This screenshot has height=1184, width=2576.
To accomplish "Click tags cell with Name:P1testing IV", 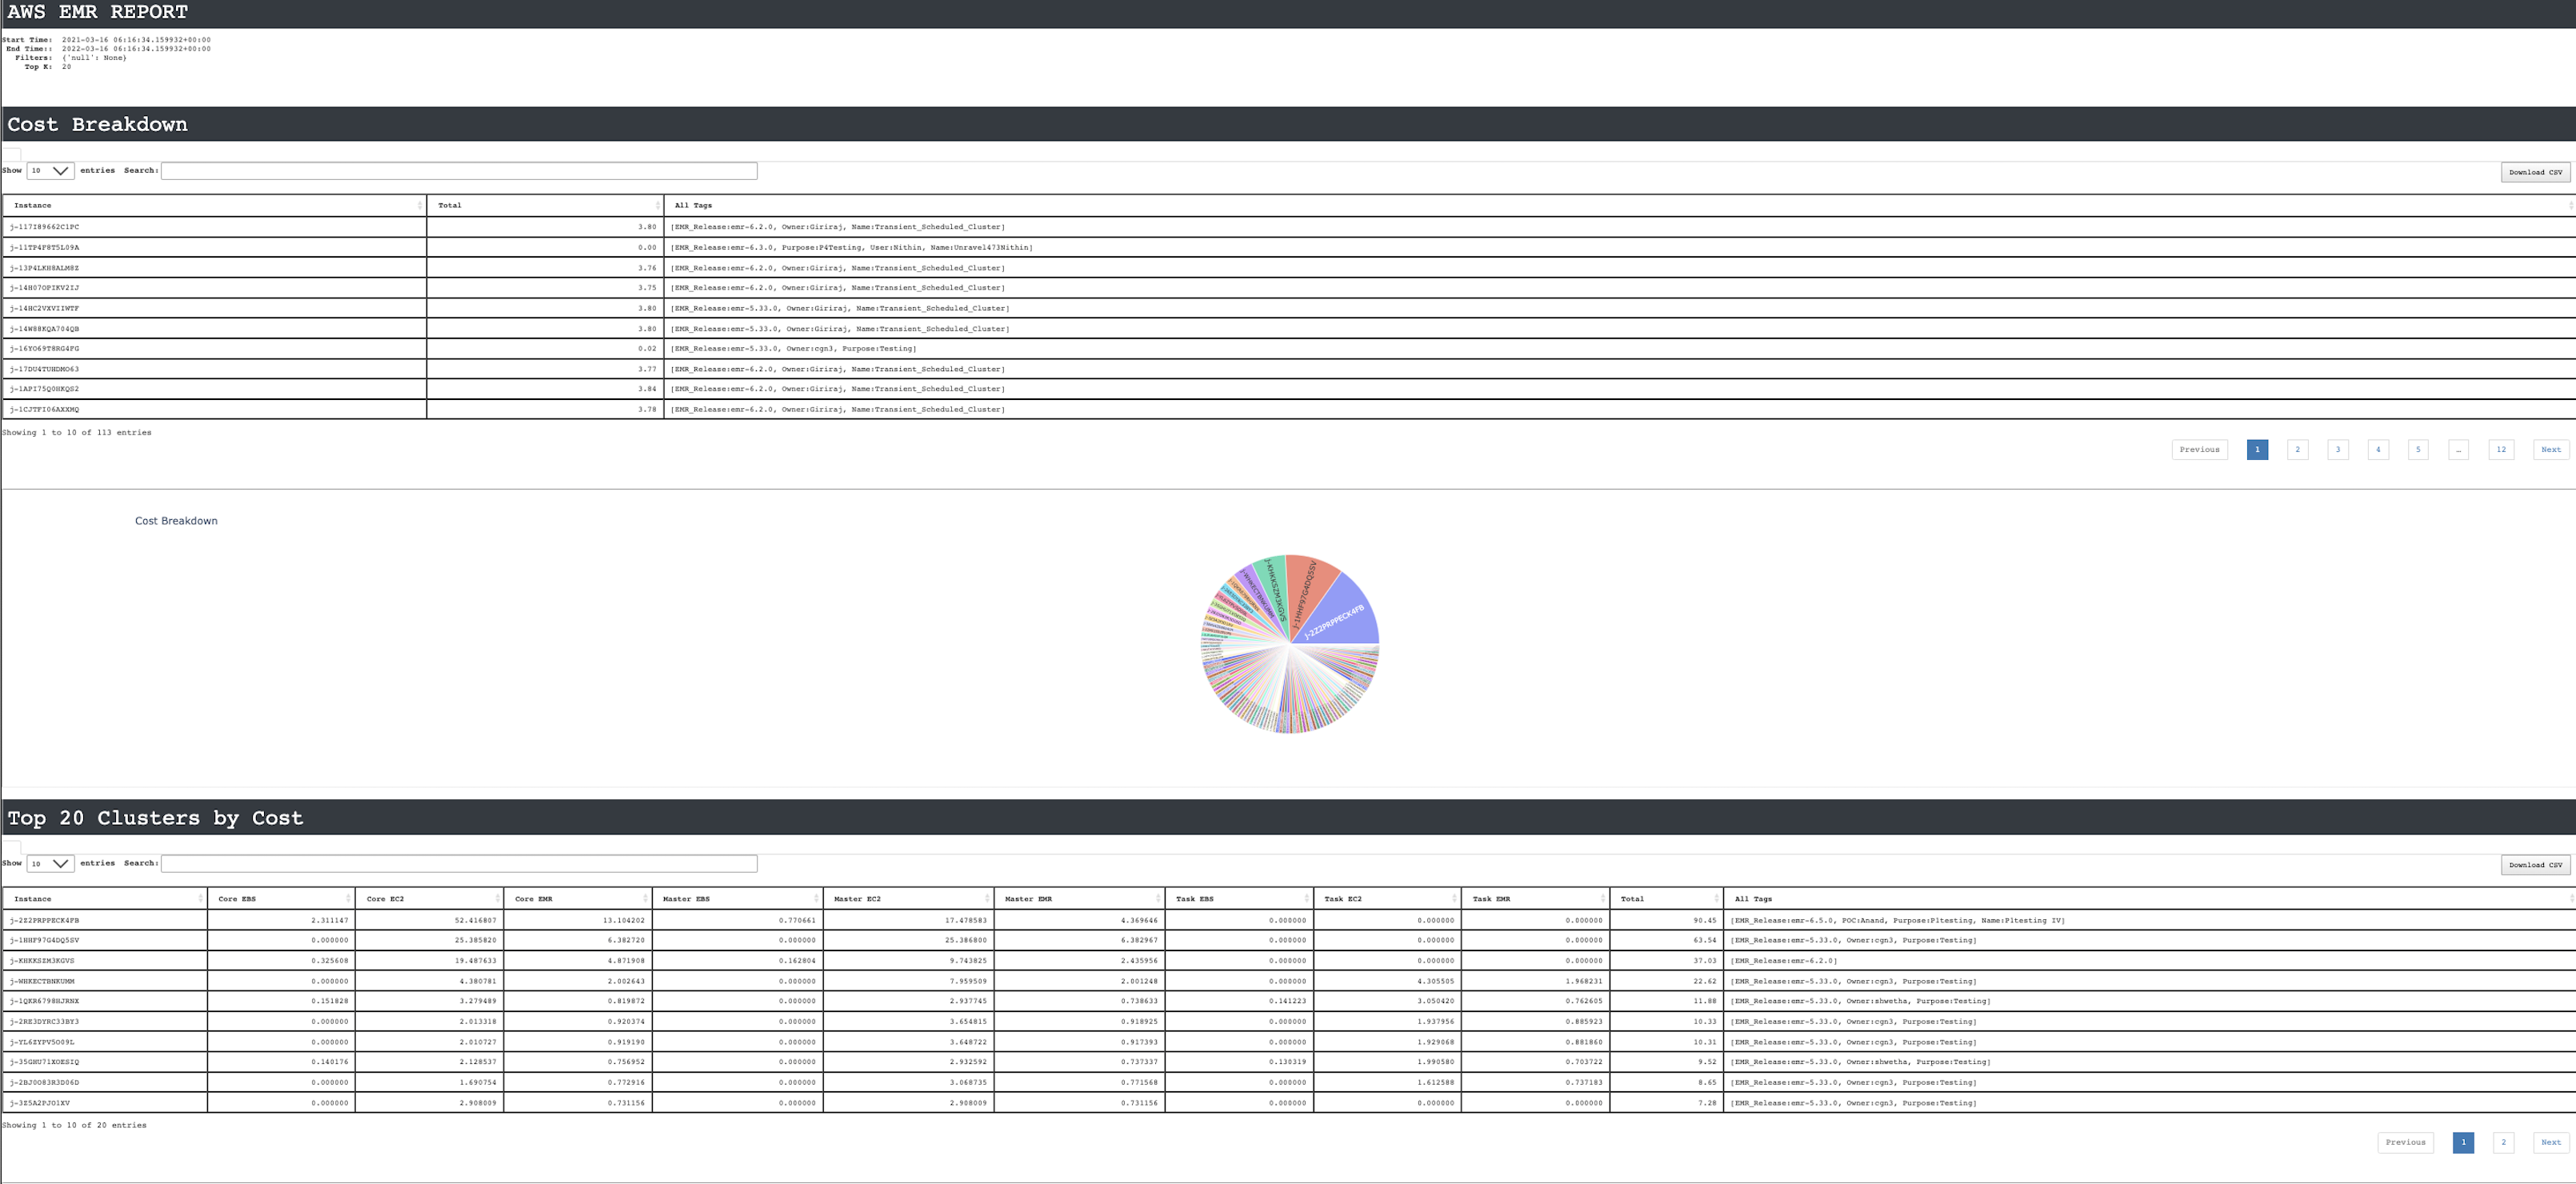I will [x=2149, y=920].
